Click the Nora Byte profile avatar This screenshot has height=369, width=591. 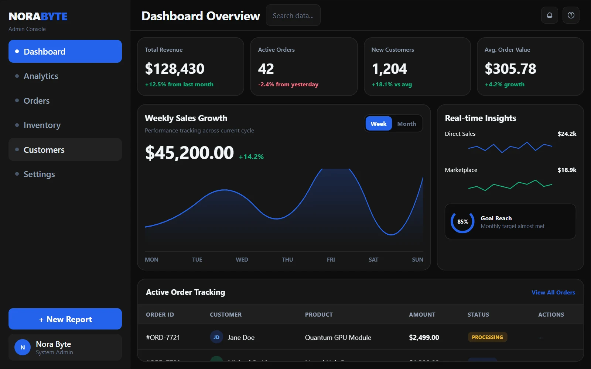[22, 347]
